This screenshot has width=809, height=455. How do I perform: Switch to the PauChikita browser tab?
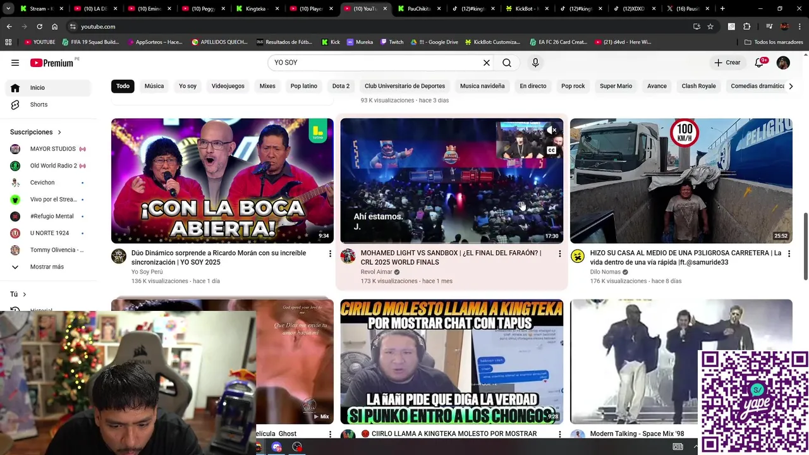(420, 9)
